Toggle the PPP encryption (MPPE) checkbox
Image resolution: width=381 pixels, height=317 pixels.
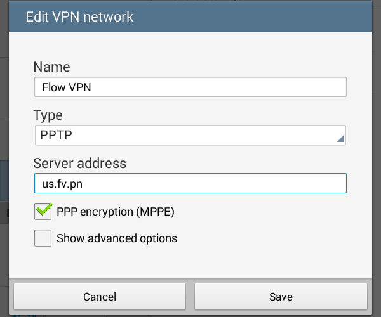pos(43,212)
